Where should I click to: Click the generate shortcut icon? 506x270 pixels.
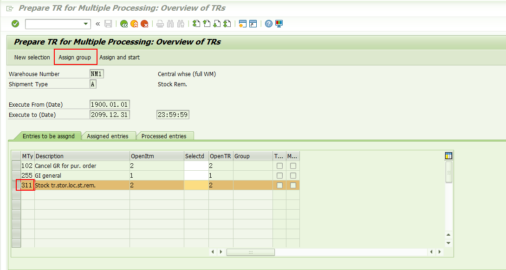tap(253, 24)
